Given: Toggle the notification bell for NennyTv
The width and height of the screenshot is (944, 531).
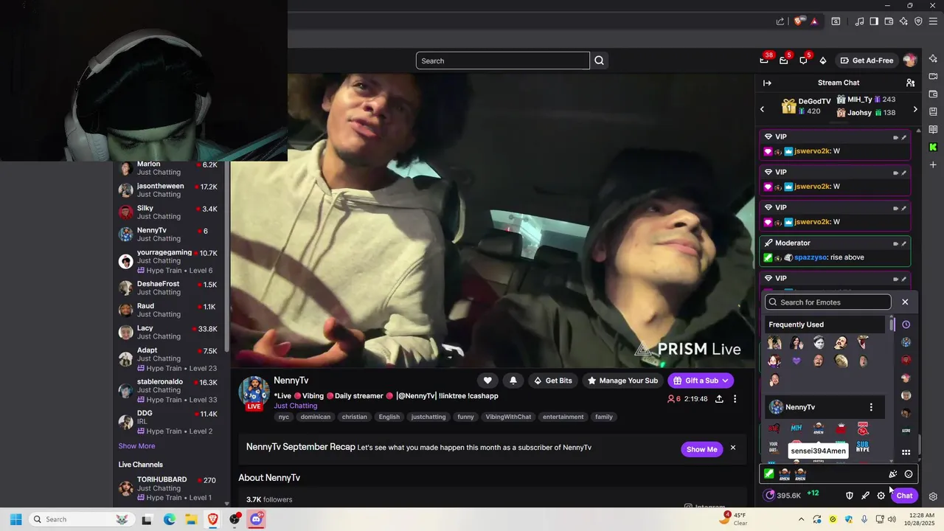Looking at the screenshot, I should tap(513, 381).
